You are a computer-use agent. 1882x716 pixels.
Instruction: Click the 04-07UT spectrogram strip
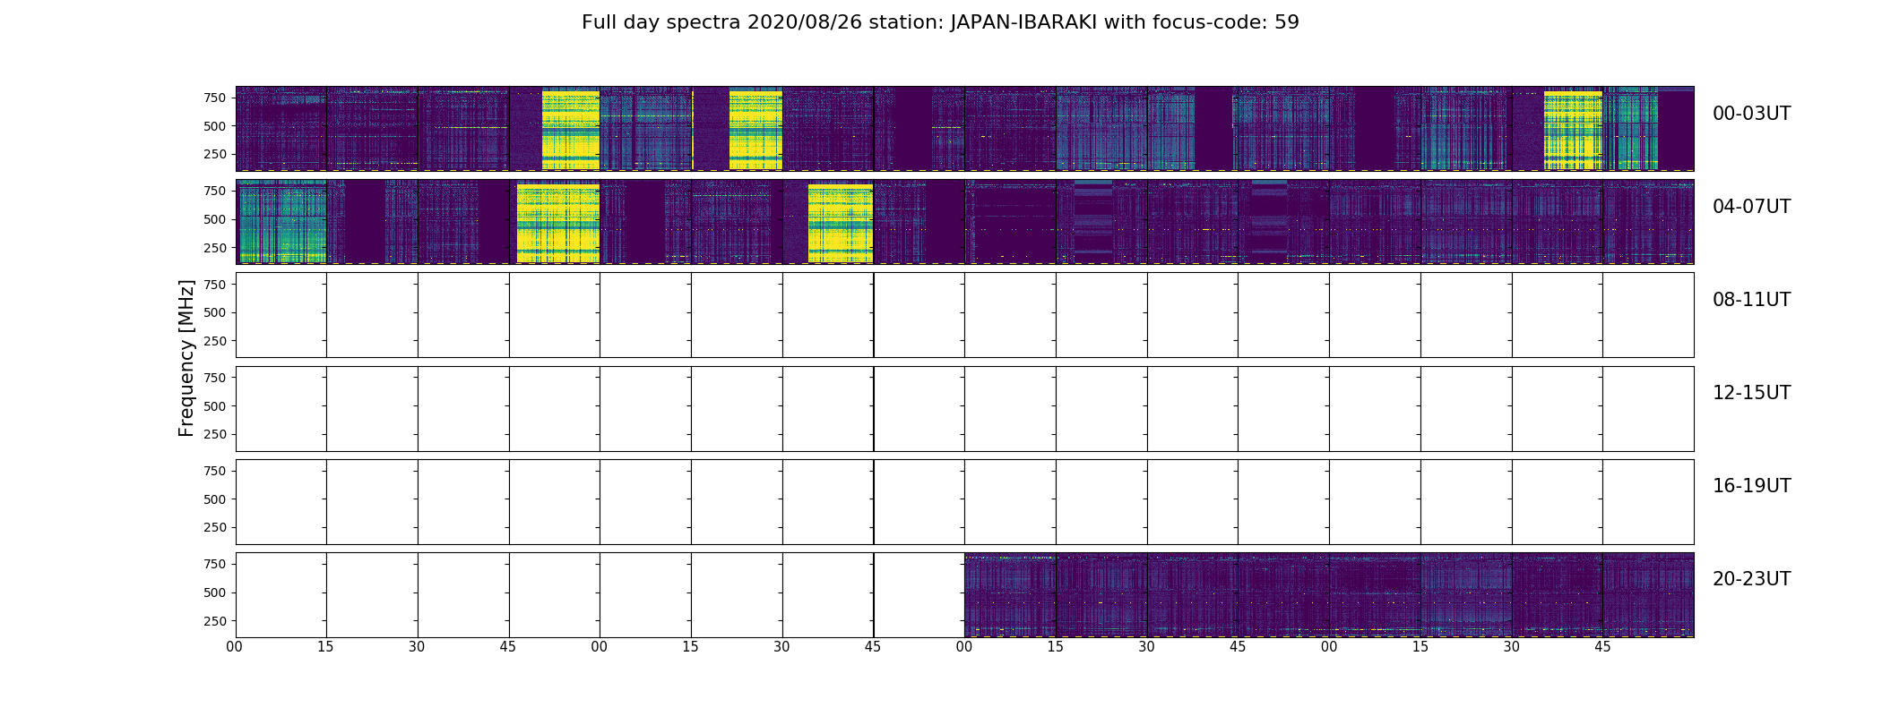tap(964, 221)
